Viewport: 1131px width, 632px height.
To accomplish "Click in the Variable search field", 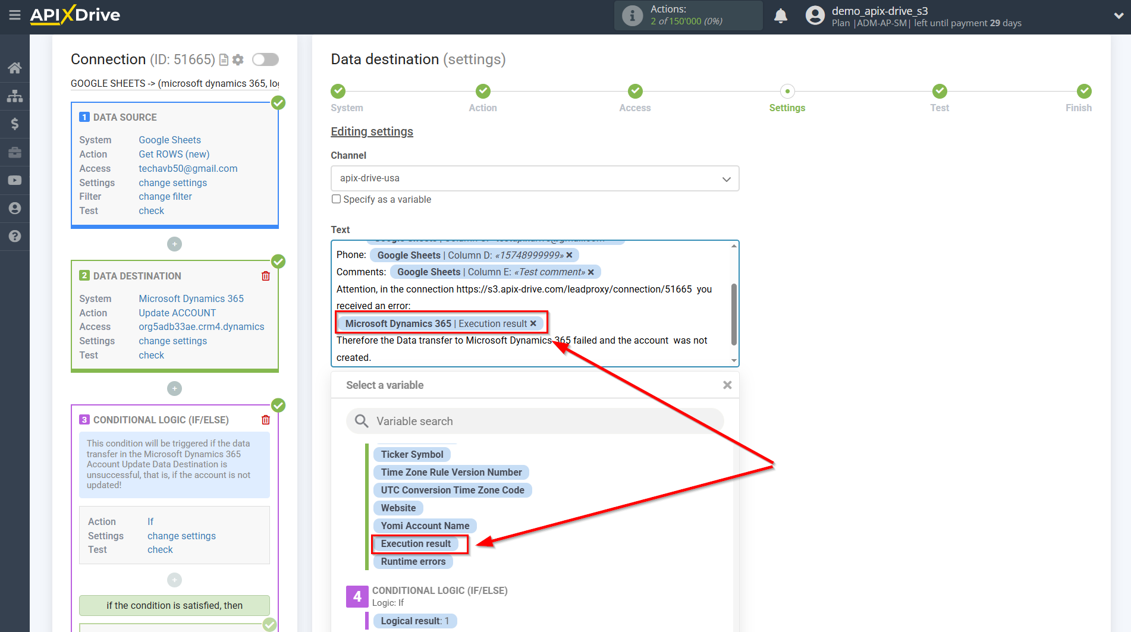I will coord(535,421).
